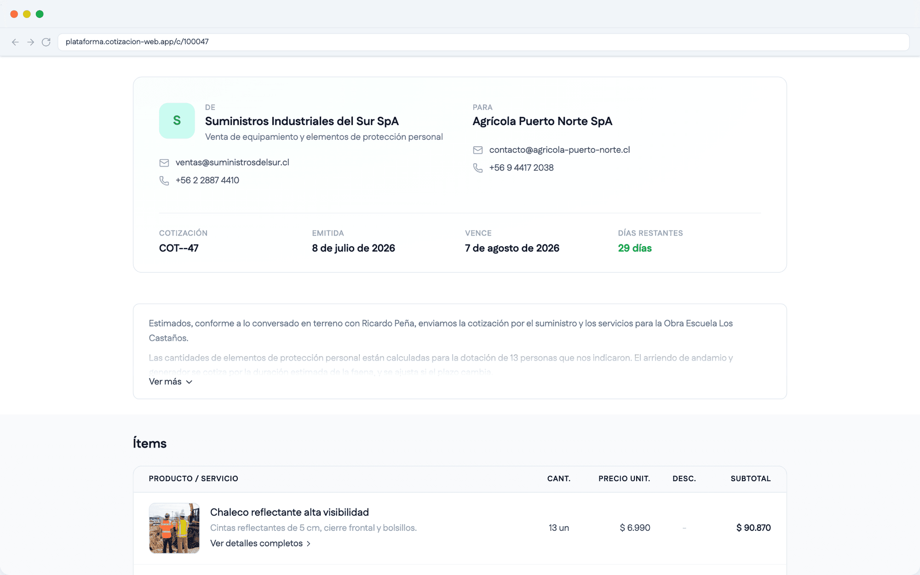920x575 pixels.
Task: Click the $ 6.990 unit price
Action: [635, 528]
